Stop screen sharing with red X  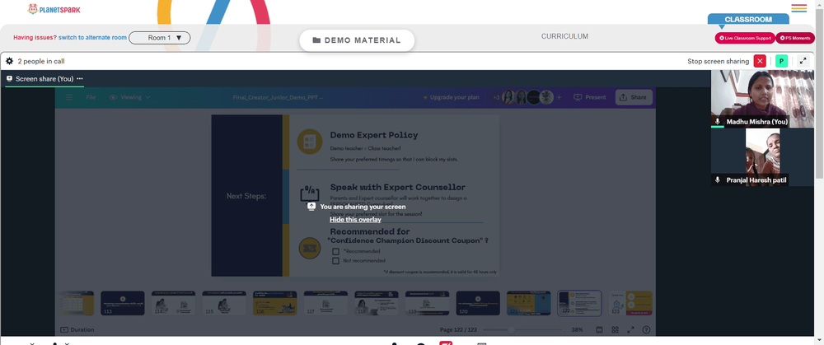(760, 61)
